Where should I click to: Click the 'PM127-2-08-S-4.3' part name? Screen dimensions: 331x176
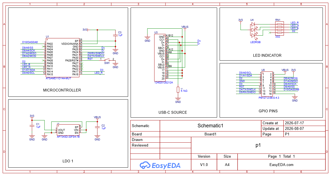pyautogui.click(x=269, y=98)
